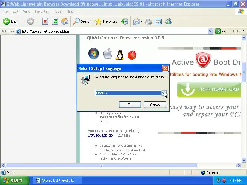This screenshot has height=185, width=247.
Task: Click the 7:17 PM clock
Action: click(236, 180)
